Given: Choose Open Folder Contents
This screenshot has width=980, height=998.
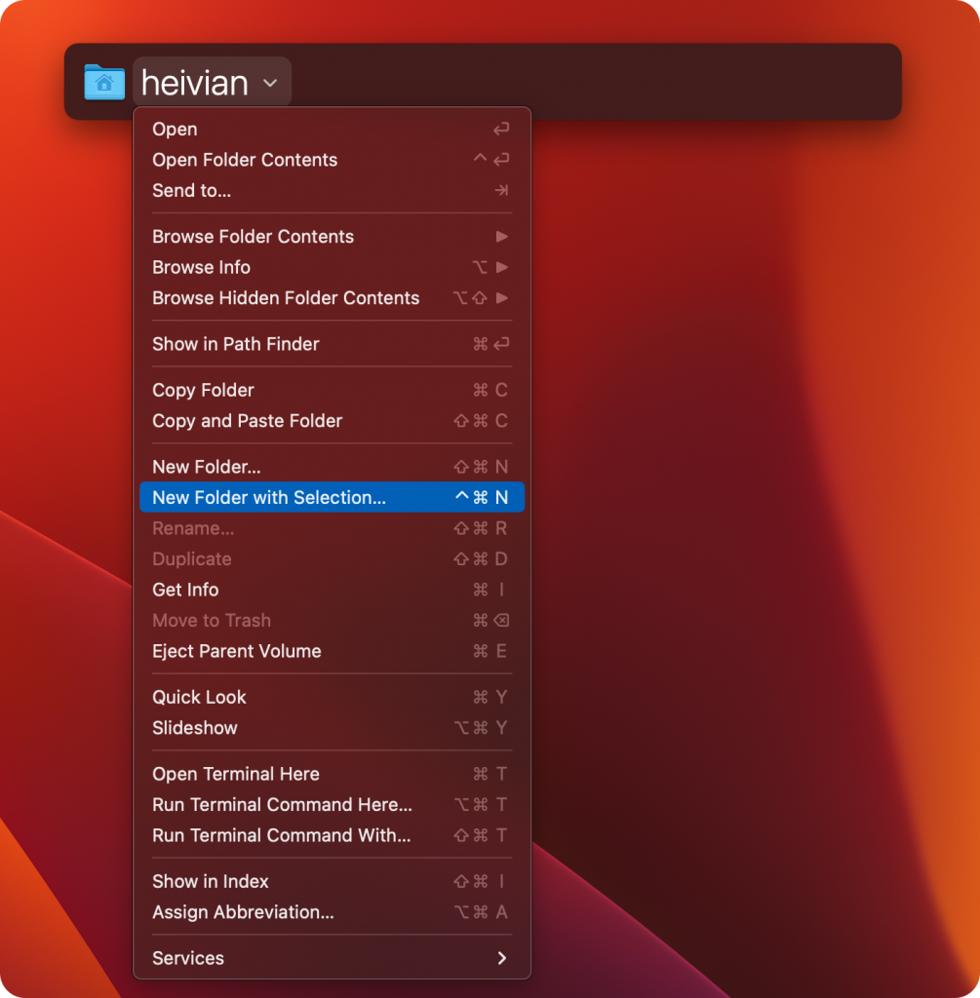Looking at the screenshot, I should point(245,160).
